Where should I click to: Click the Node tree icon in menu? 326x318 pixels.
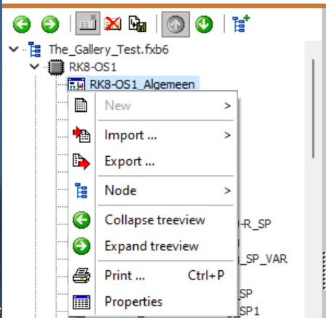click(81, 190)
